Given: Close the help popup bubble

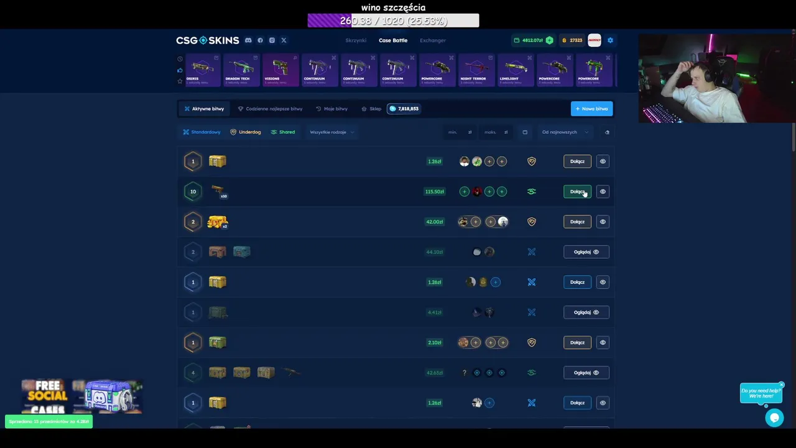Looking at the screenshot, I should point(782,385).
